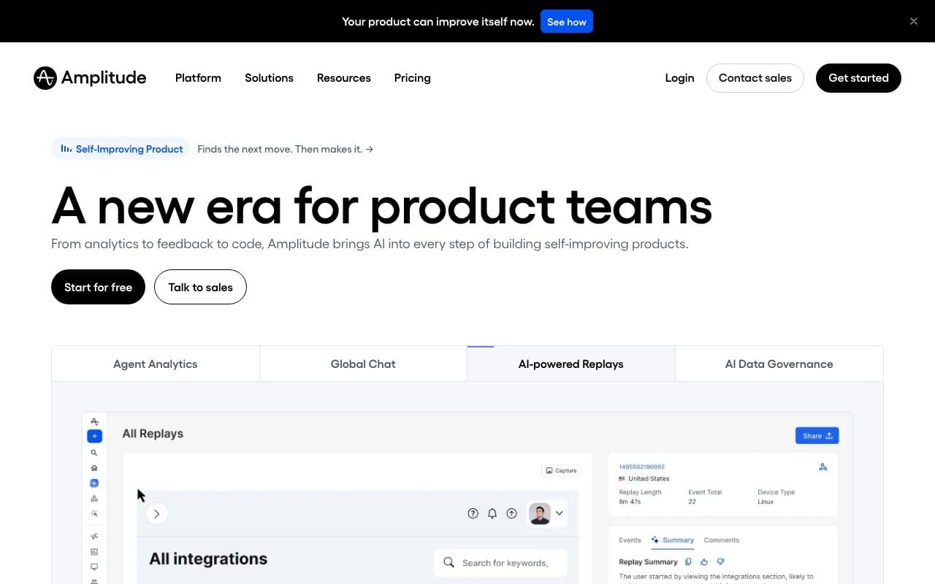Click the shapes icon in preview sidebar
Image resolution: width=935 pixels, height=584 pixels.
pyautogui.click(x=94, y=499)
